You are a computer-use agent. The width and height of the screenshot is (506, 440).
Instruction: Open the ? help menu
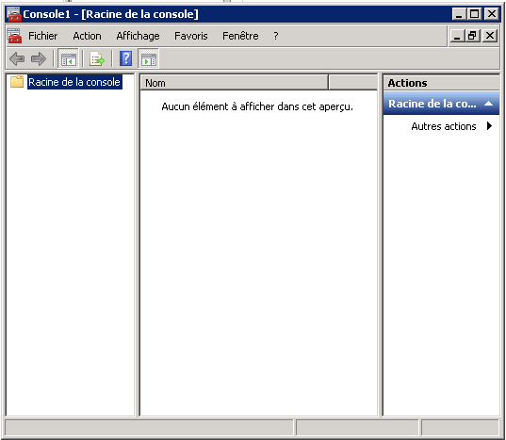(x=275, y=36)
